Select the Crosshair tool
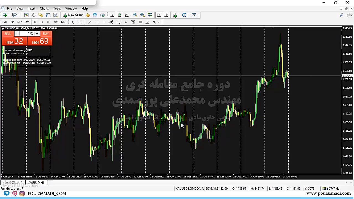The image size is (354, 199). pyautogui.click(x=80, y=22)
